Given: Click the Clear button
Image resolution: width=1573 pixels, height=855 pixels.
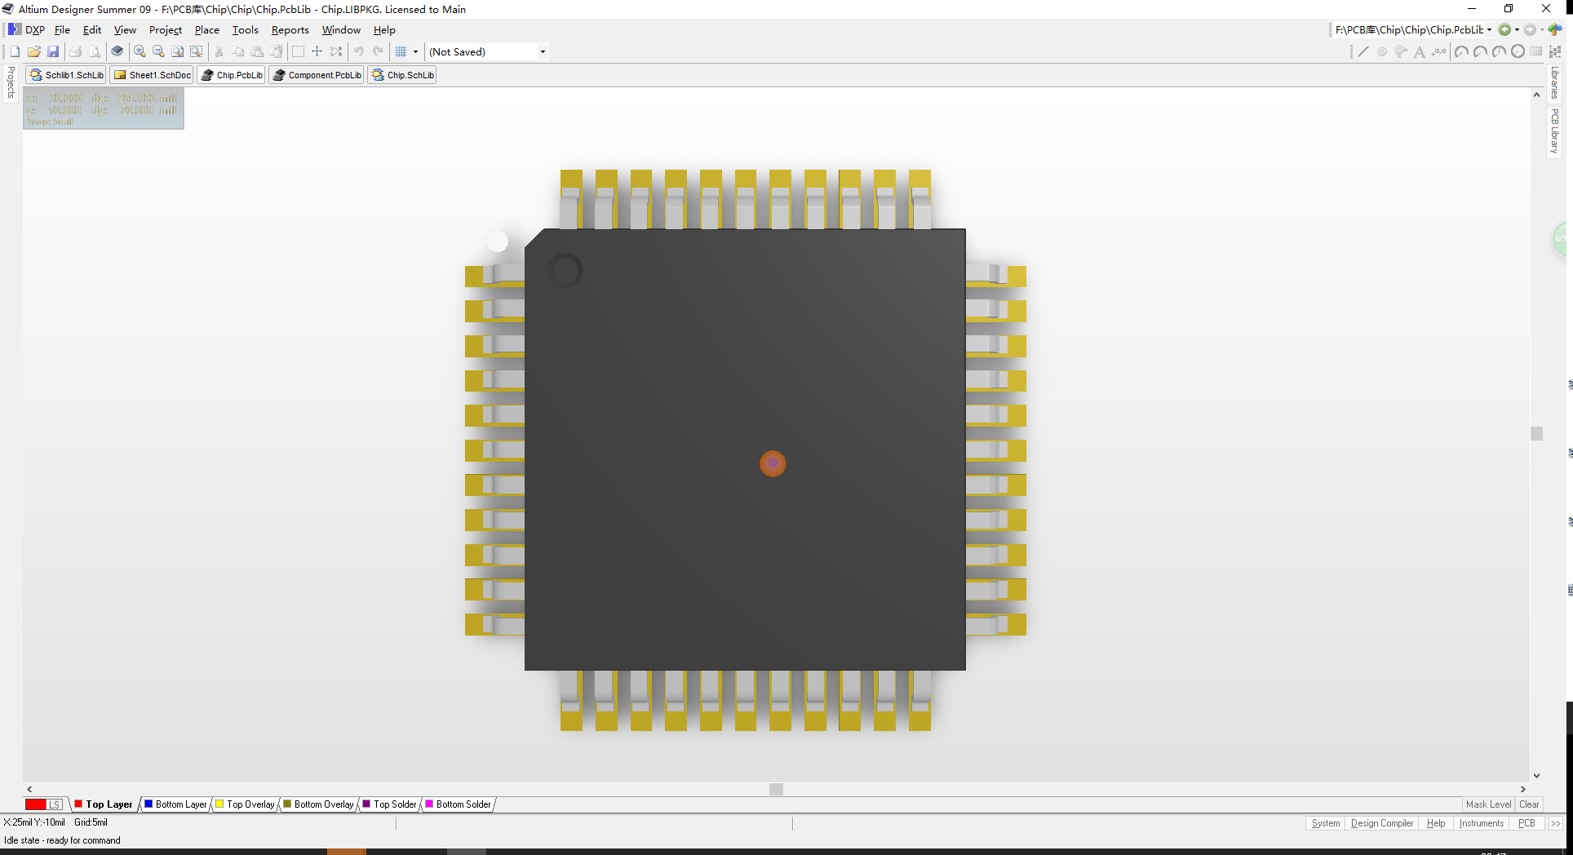Looking at the screenshot, I should [1529, 804].
